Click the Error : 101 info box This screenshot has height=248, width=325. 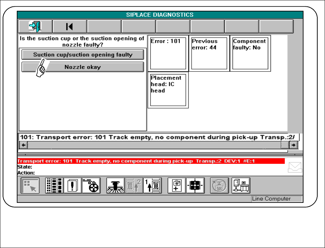click(168, 53)
